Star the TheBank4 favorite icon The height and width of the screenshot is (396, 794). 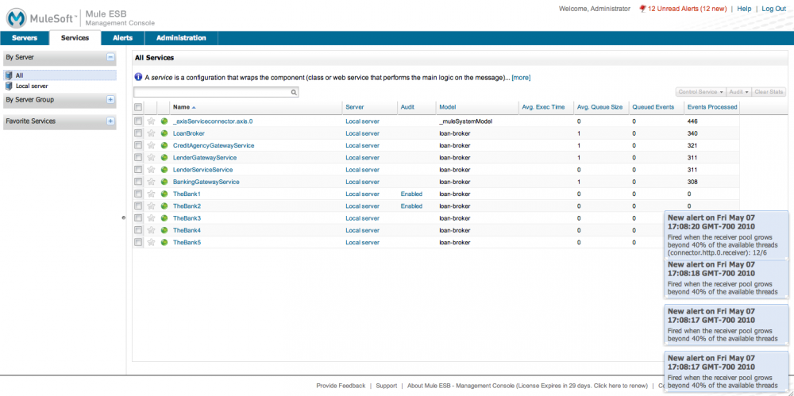(151, 230)
